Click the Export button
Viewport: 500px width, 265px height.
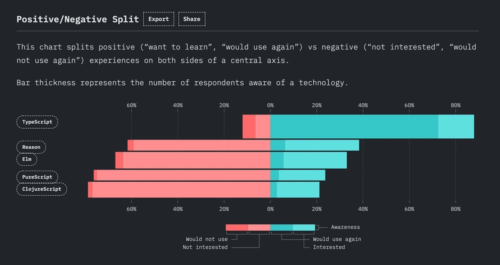[x=159, y=19]
